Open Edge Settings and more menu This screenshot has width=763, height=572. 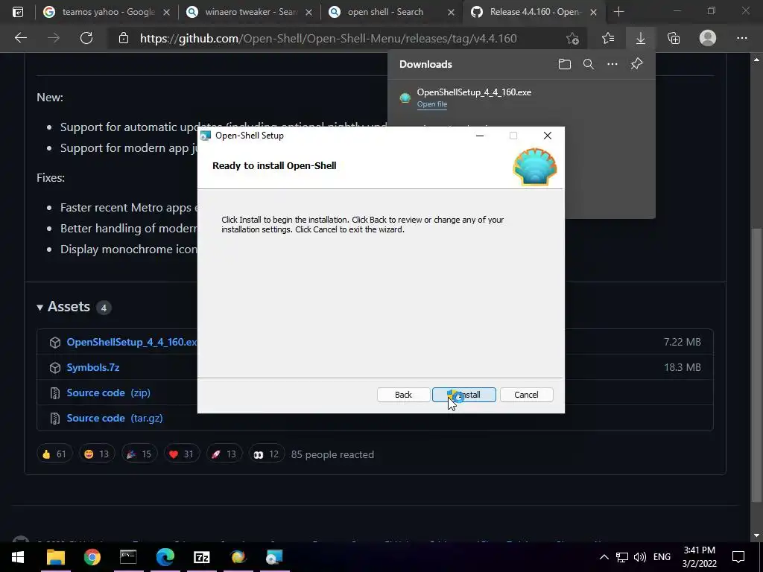click(741, 38)
